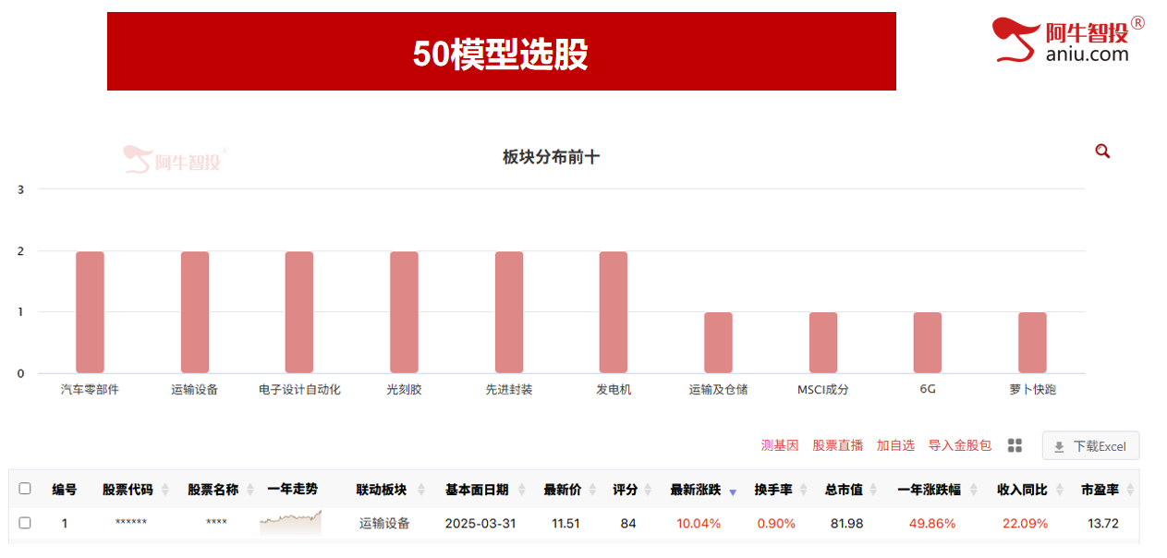Click the score value 84 in row 1
The image size is (1167, 558).
(x=628, y=523)
